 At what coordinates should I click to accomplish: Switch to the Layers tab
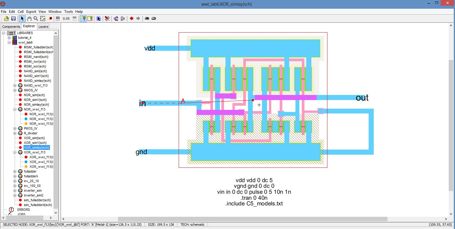point(43,27)
